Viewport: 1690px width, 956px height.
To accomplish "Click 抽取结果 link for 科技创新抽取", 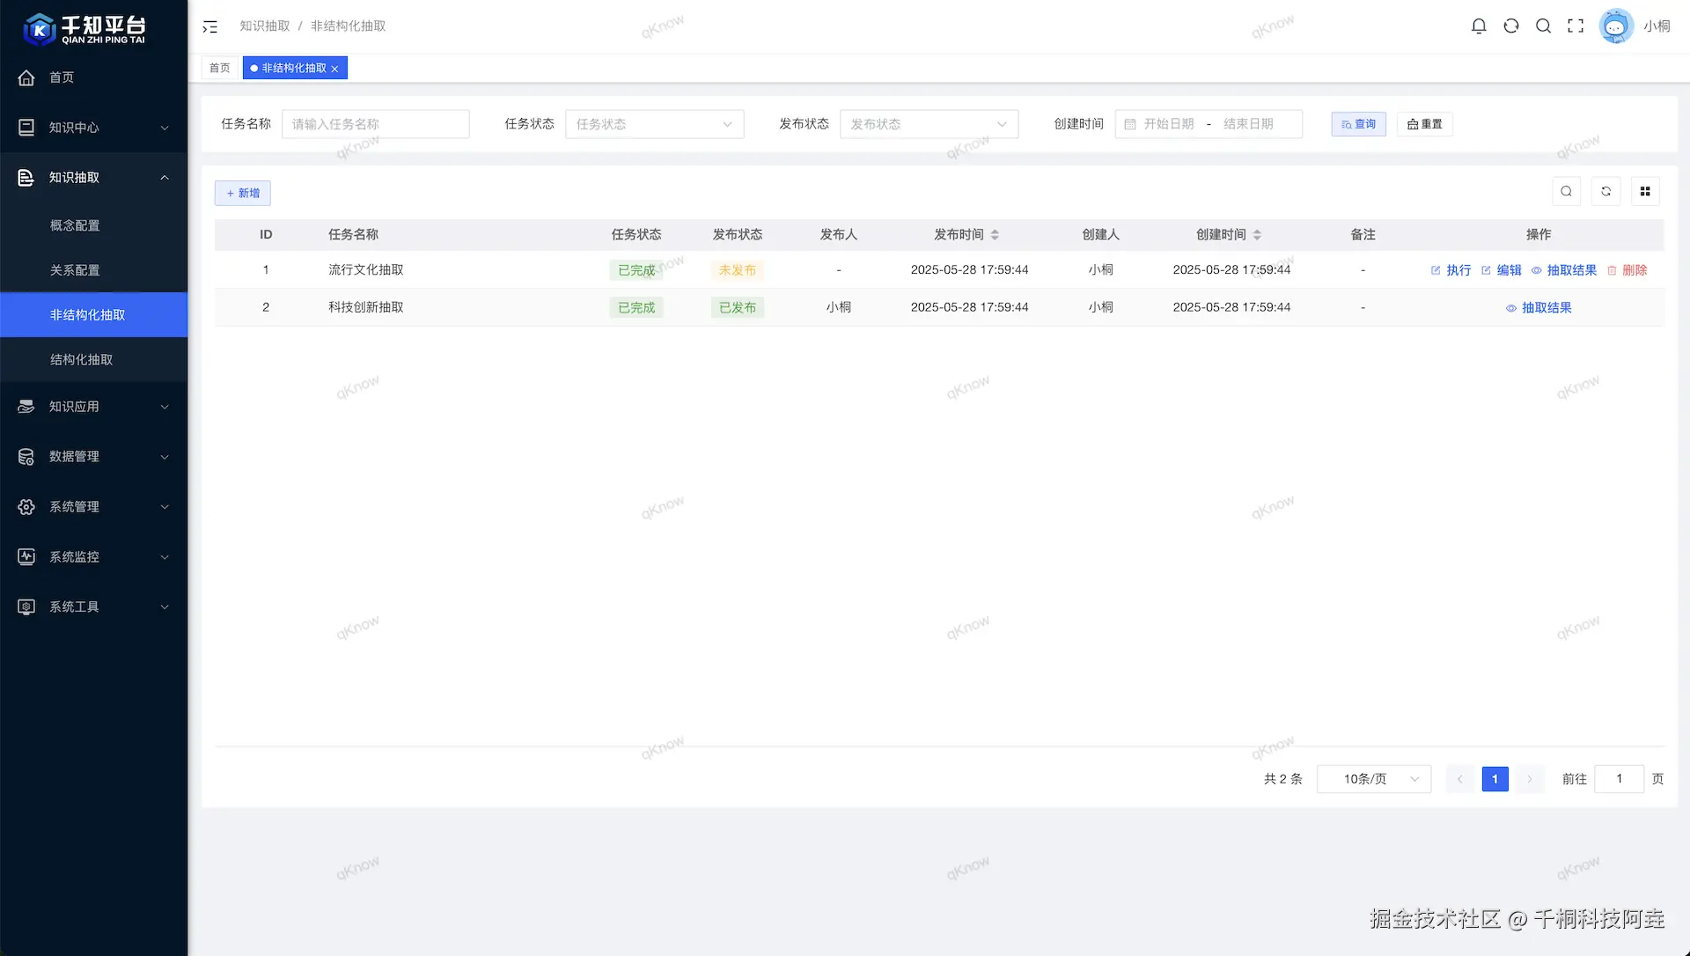I will [1539, 308].
